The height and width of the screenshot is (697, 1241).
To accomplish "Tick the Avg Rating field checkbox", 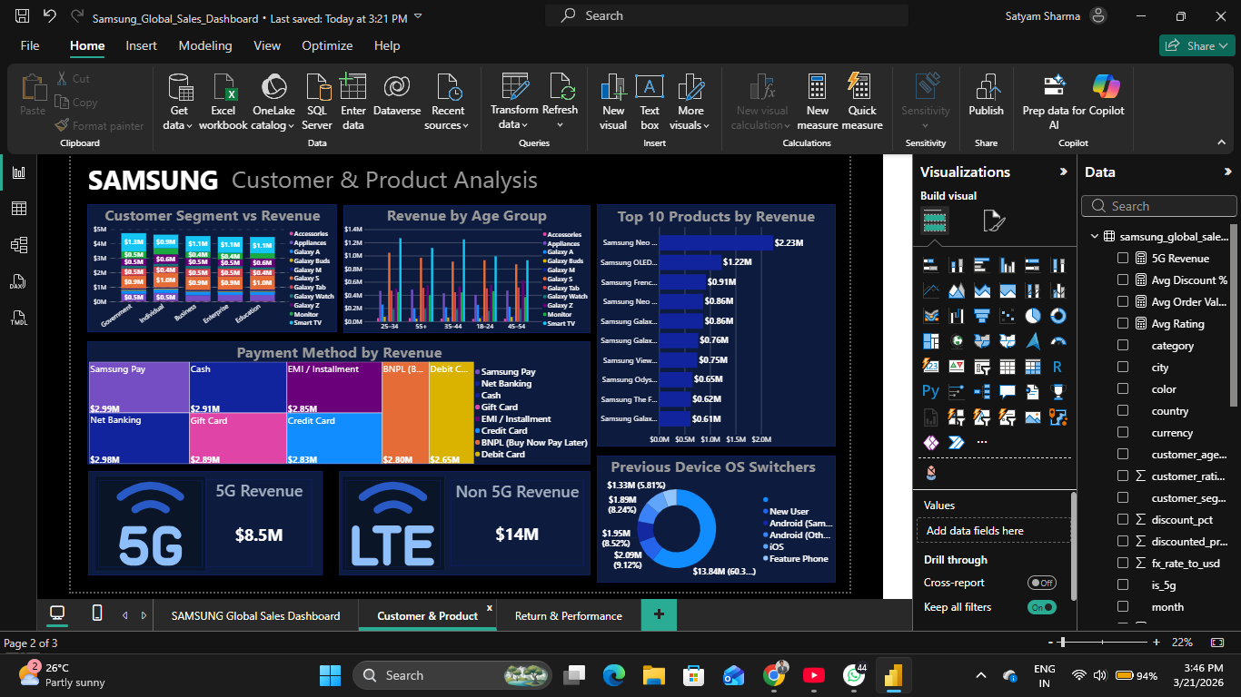I will 1123,323.
